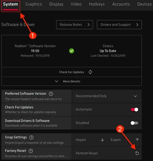The image size is (153, 161).
Task: Click 'Released : 11/15/2019' text
Action: click(x=35, y=56)
